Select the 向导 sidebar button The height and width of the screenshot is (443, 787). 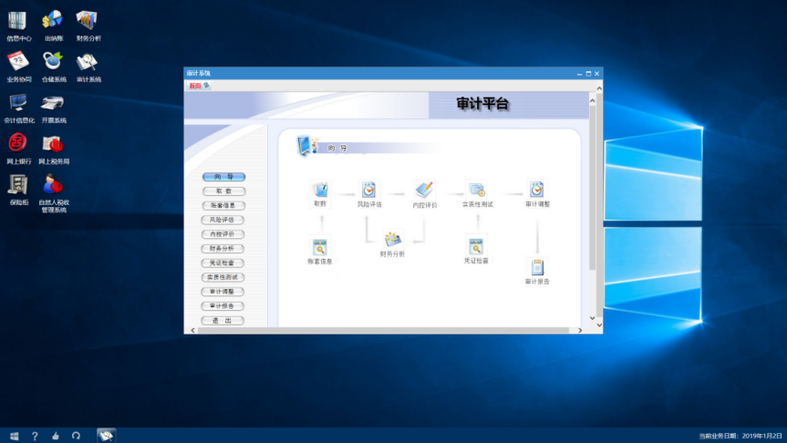point(223,177)
